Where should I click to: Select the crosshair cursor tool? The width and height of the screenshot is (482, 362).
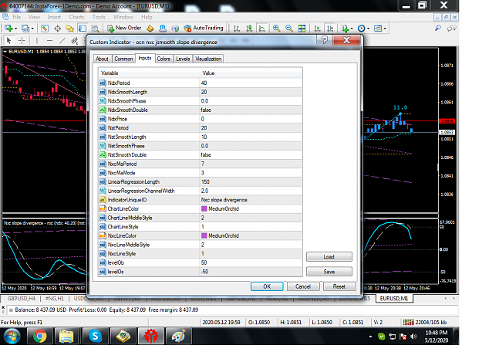pyautogui.click(x=22, y=40)
